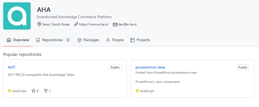Click the star icon on AHT card
Image resolution: width=259 pixels, height=107 pixels.
34,91
